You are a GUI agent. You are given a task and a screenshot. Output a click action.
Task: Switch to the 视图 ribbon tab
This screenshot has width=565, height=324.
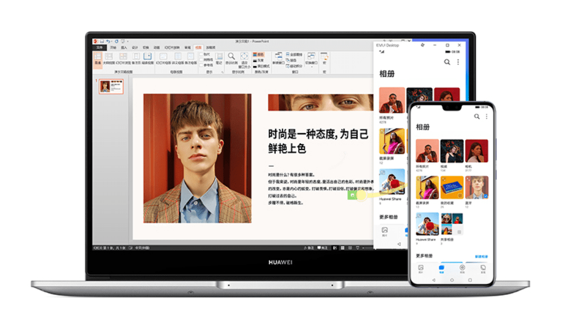pos(199,47)
